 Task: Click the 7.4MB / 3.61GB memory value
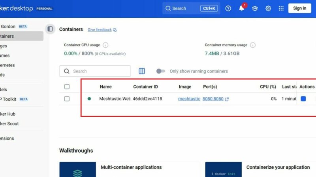222,53
